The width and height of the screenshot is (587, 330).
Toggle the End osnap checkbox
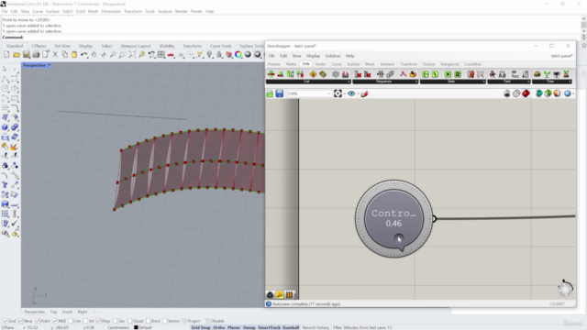6,321
